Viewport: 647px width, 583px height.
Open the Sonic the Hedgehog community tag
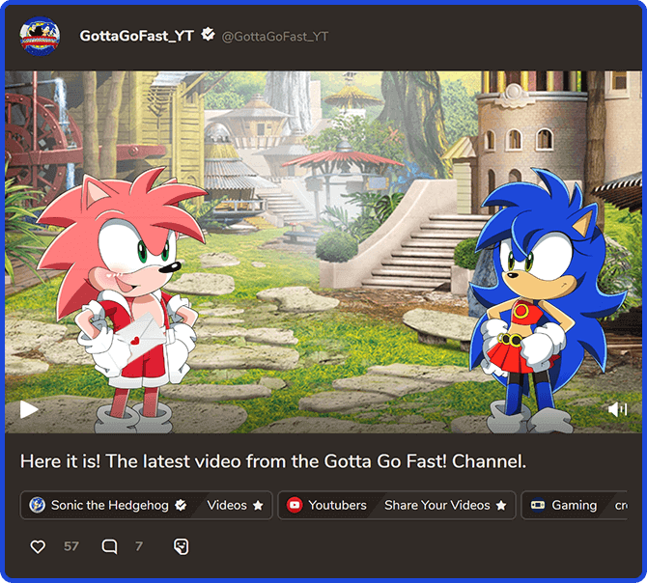point(110,505)
